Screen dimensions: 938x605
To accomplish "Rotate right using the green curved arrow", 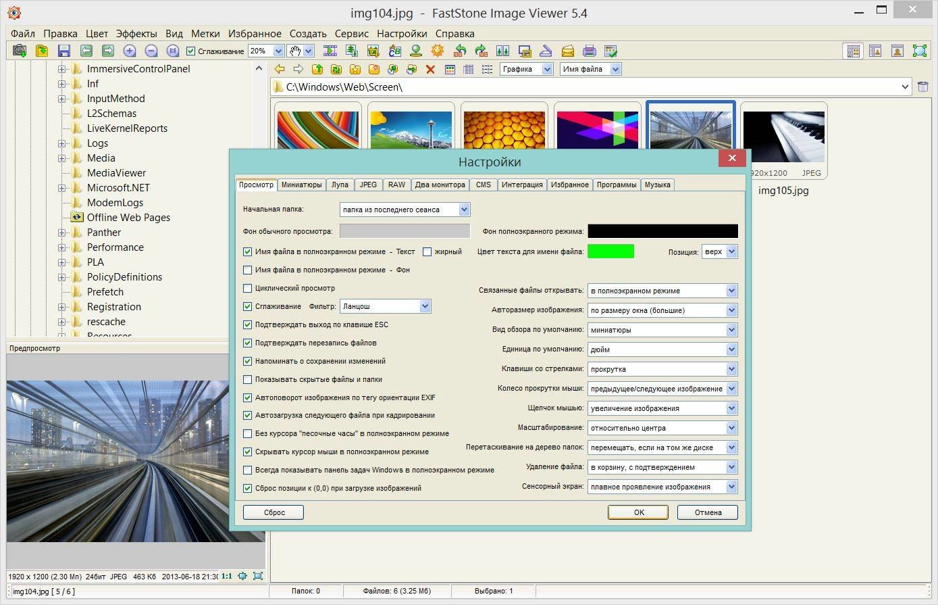I will pyautogui.click(x=481, y=51).
